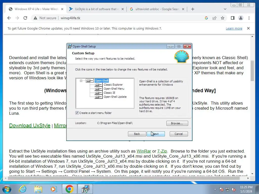Click the Browse... button for install location

[x=177, y=123]
